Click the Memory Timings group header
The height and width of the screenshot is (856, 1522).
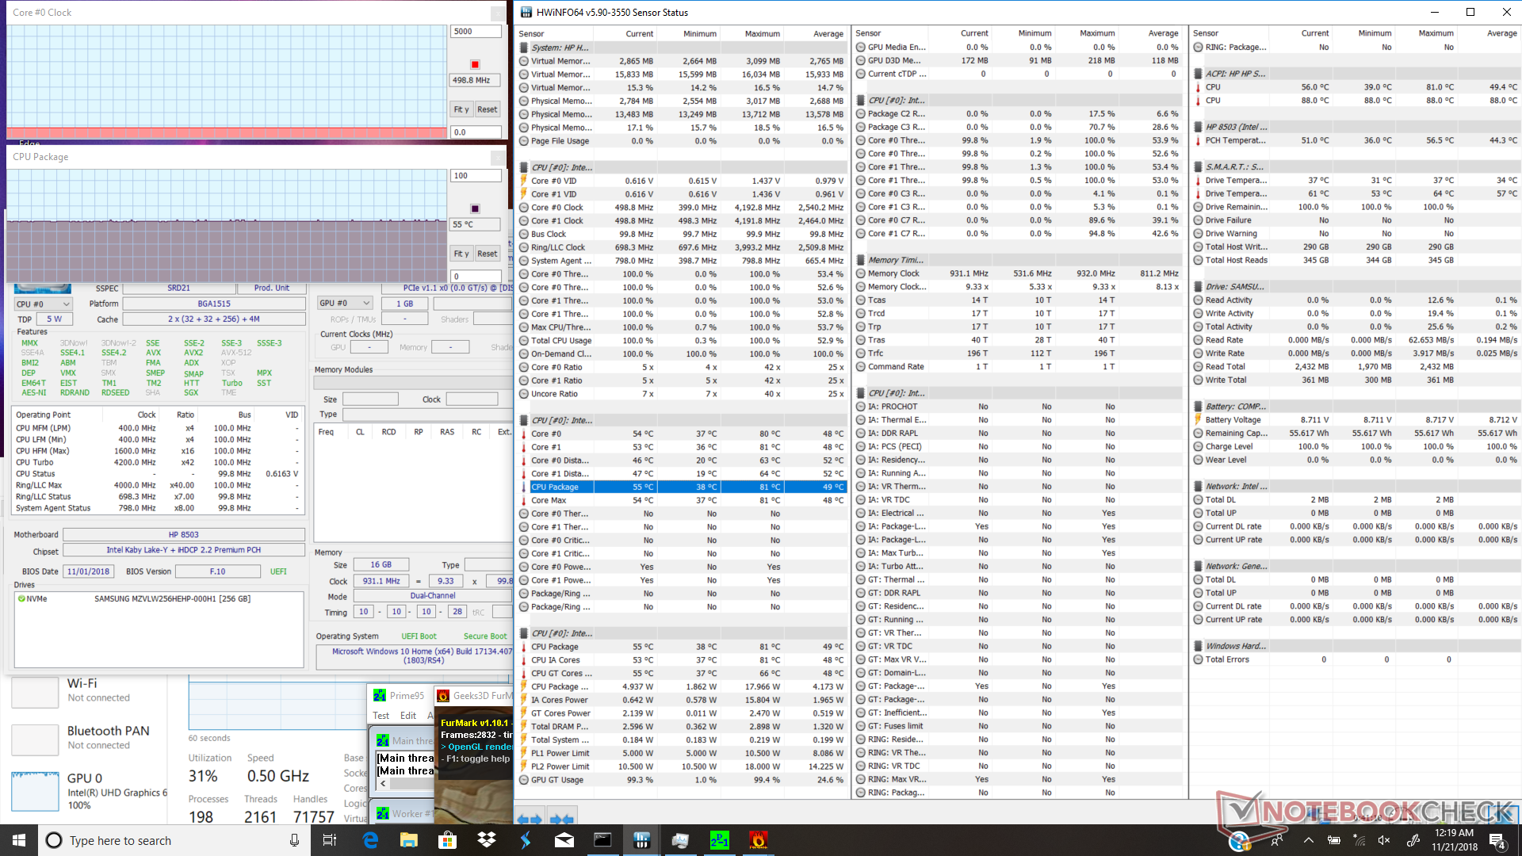point(1019,260)
